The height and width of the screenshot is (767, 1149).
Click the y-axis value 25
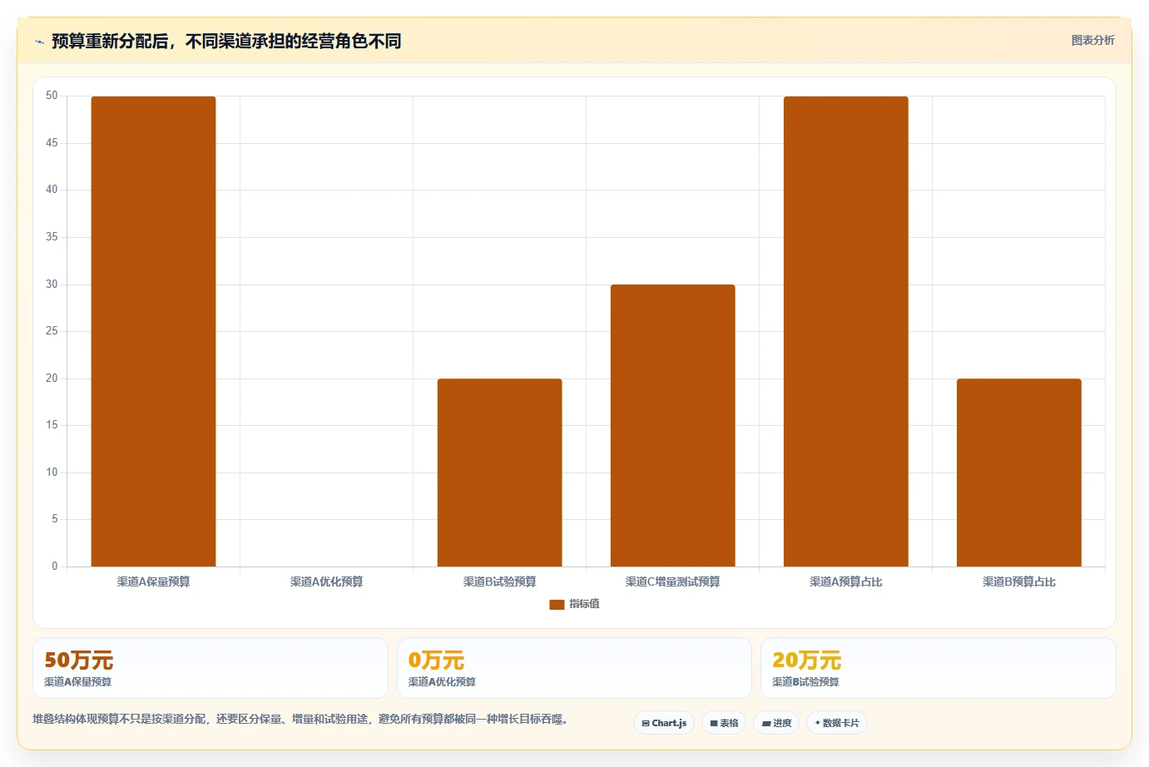pos(52,331)
